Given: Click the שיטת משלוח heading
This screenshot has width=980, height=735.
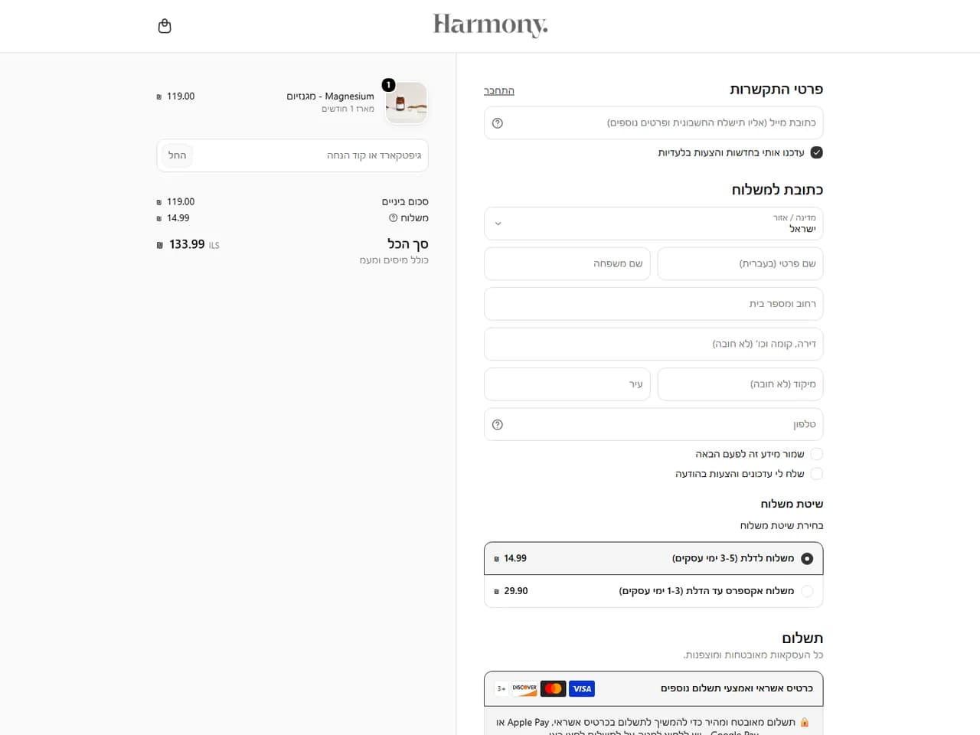Looking at the screenshot, I should tap(792, 504).
